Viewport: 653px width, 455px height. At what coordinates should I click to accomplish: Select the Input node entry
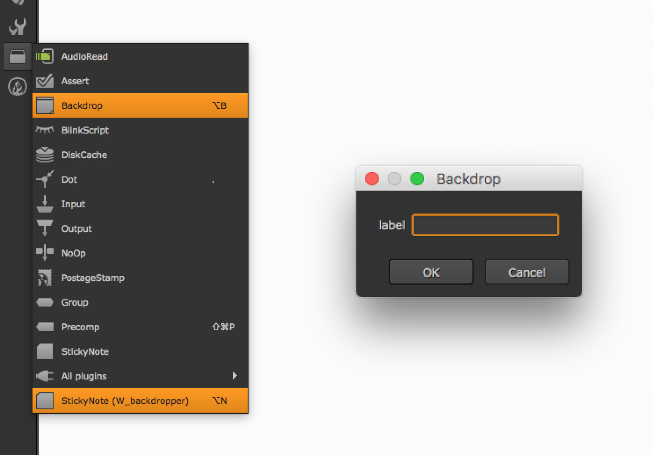[x=73, y=204]
